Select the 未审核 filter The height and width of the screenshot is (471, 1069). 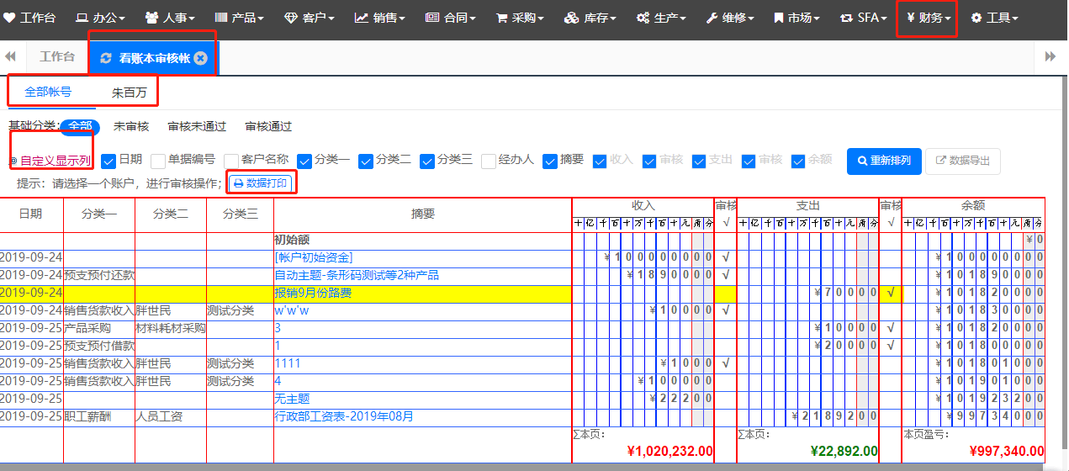tap(131, 127)
